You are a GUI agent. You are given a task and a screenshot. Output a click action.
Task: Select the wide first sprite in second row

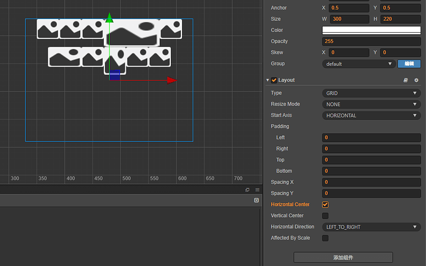(65, 57)
